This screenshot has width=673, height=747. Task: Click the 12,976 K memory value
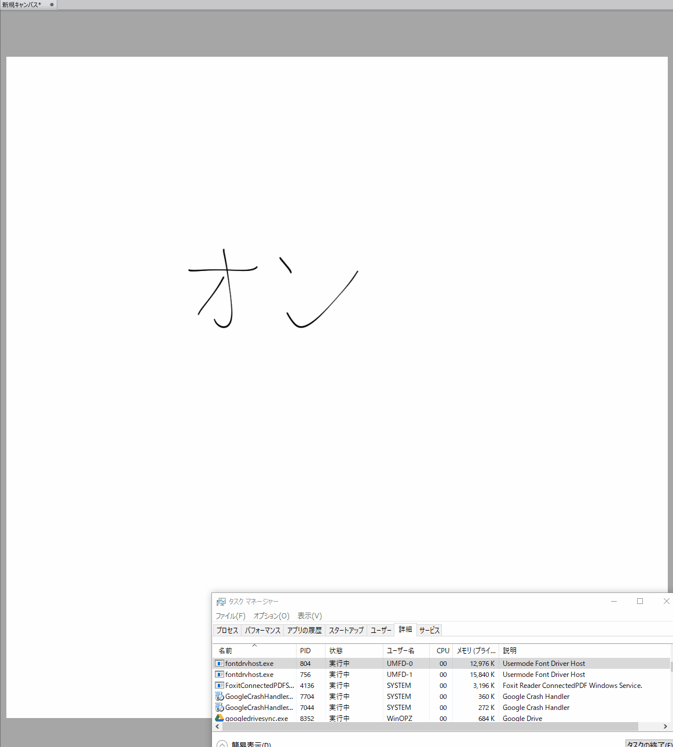482,664
